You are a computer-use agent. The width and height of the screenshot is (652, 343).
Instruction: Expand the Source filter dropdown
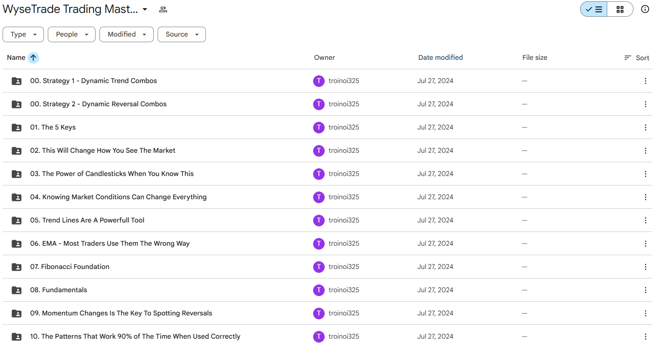click(181, 34)
